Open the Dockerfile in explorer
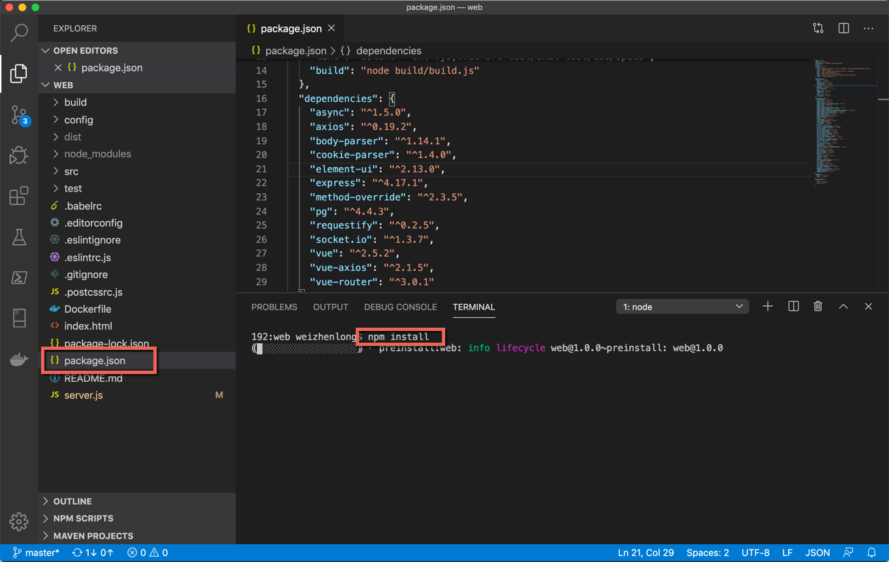The width and height of the screenshot is (889, 562). point(137,309)
